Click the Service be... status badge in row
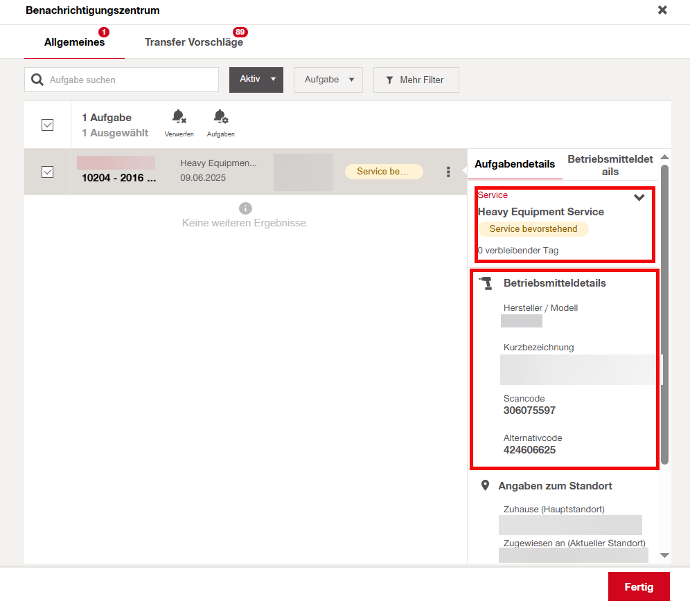Image resolution: width=690 pixels, height=603 pixels. tap(384, 172)
